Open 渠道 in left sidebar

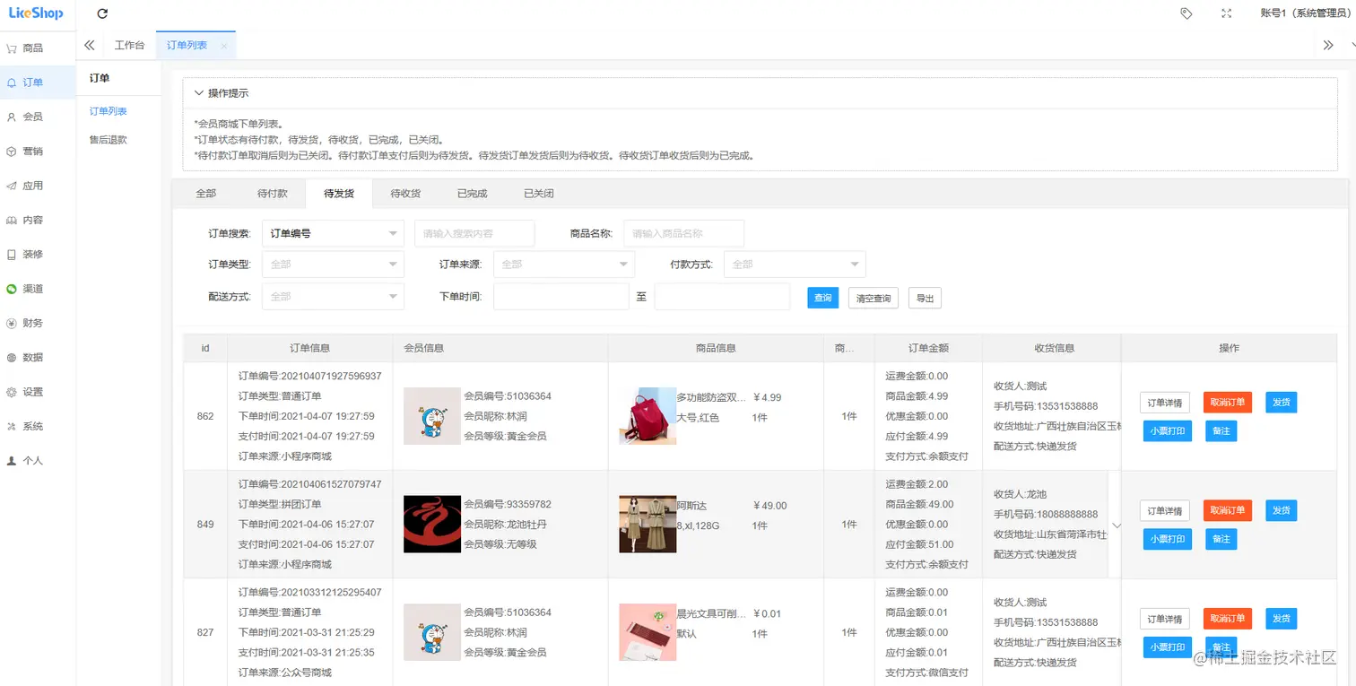tap(38, 289)
